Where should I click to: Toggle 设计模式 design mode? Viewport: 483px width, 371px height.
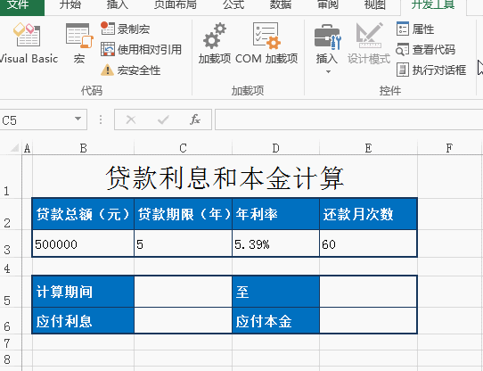(x=369, y=43)
